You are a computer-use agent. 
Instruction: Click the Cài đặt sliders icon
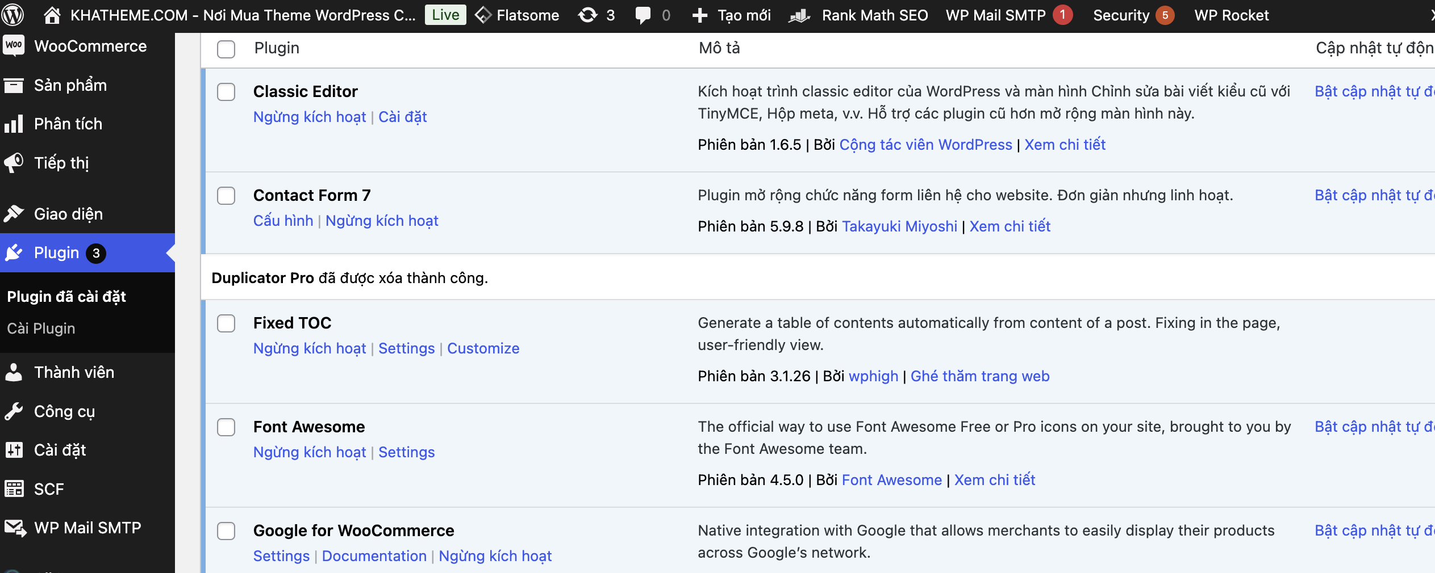14,450
